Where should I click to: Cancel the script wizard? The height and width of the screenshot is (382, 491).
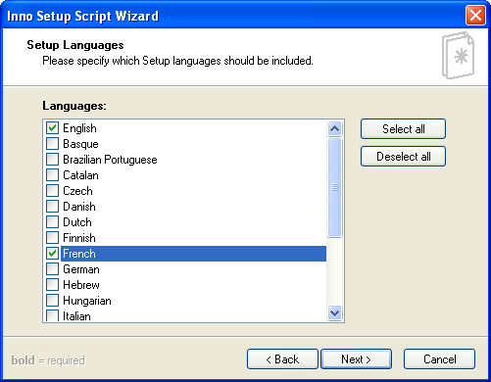click(x=439, y=359)
